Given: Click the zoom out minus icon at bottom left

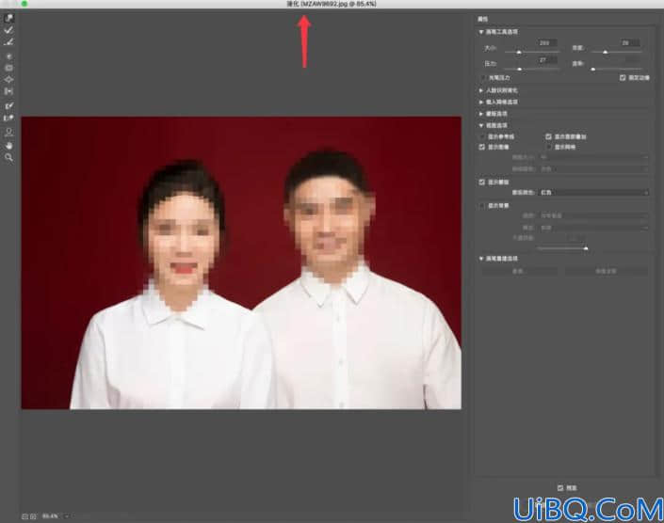Looking at the screenshot, I should pos(25,516).
